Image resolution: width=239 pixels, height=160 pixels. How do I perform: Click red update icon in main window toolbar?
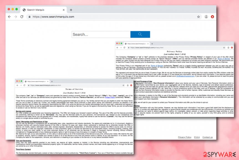[x=212, y=17]
